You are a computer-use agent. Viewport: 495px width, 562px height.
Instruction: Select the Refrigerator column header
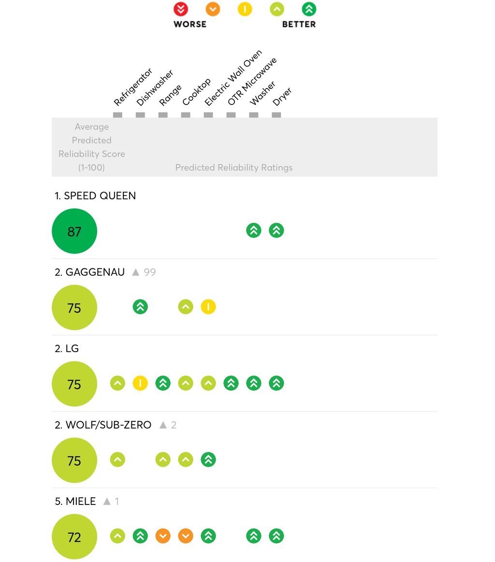[x=132, y=87]
